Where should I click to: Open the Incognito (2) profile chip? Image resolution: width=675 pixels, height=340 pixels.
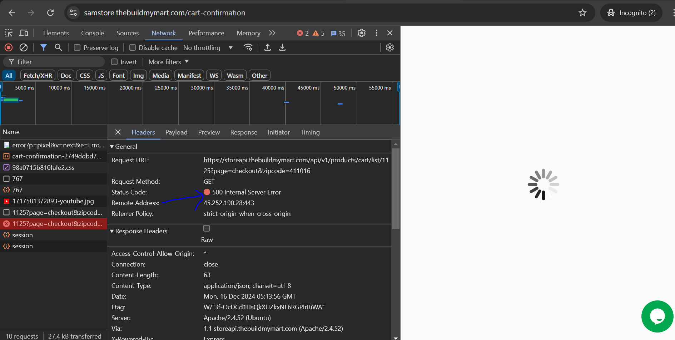tap(632, 13)
